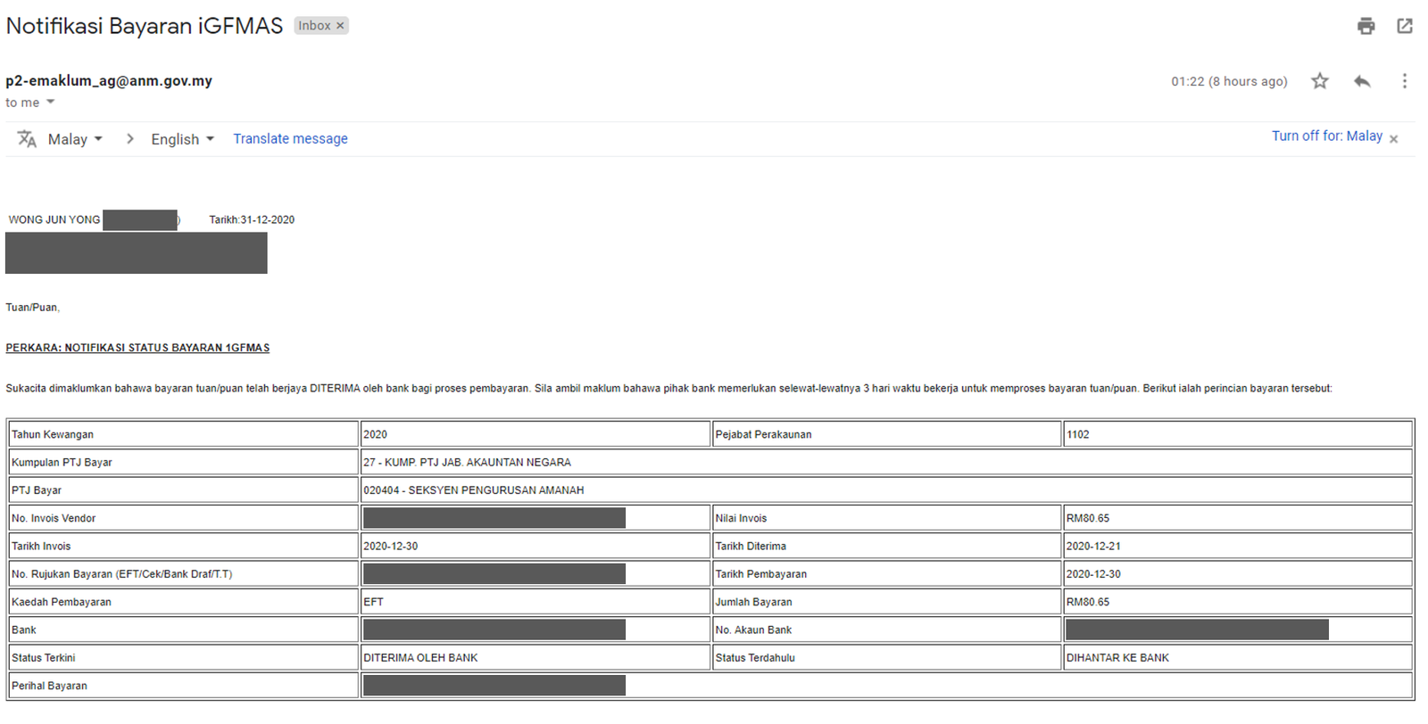
Task: Click the Tarikh Invois value 2020-12-30
Action: tap(390, 546)
